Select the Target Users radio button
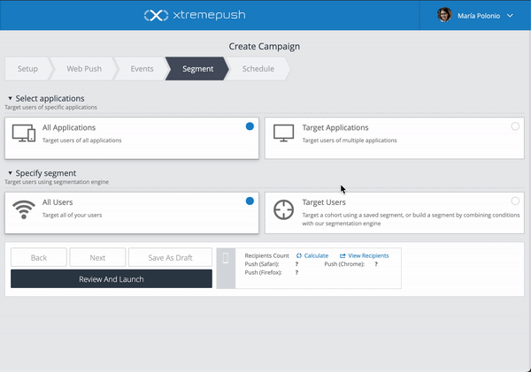This screenshot has height=372, width=531. tap(515, 201)
